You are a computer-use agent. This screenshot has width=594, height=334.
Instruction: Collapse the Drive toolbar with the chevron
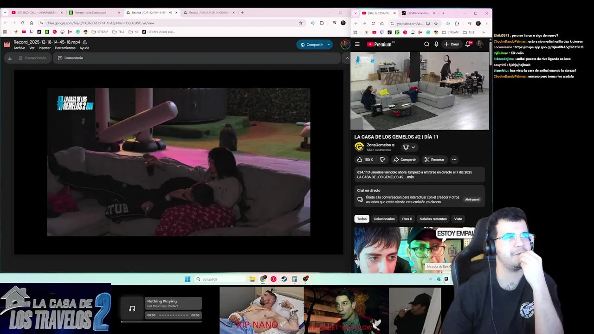(x=347, y=58)
